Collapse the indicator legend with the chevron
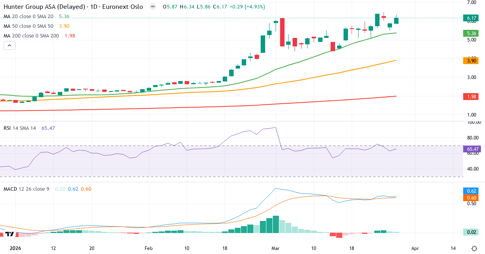The width and height of the screenshot is (485, 254). (9, 45)
